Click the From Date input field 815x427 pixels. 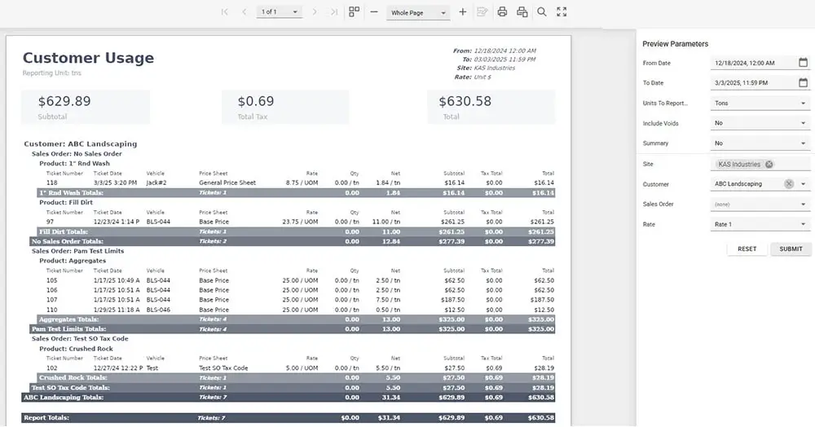pos(751,63)
